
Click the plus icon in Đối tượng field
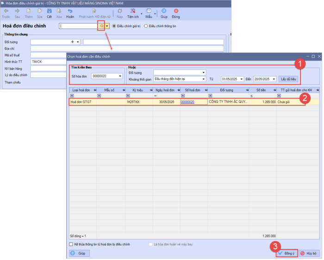pyautogui.click(x=72, y=42)
